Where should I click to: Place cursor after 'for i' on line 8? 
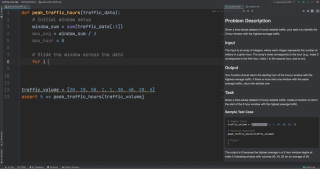coord(48,61)
